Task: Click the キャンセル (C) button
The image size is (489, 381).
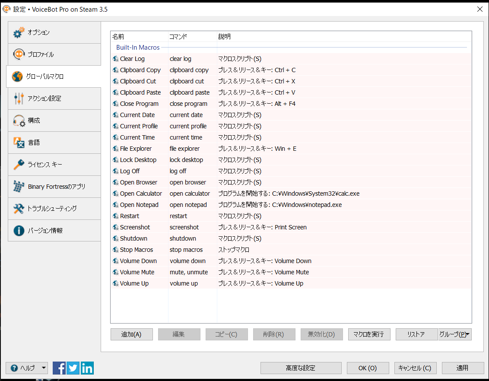Action: (416, 368)
